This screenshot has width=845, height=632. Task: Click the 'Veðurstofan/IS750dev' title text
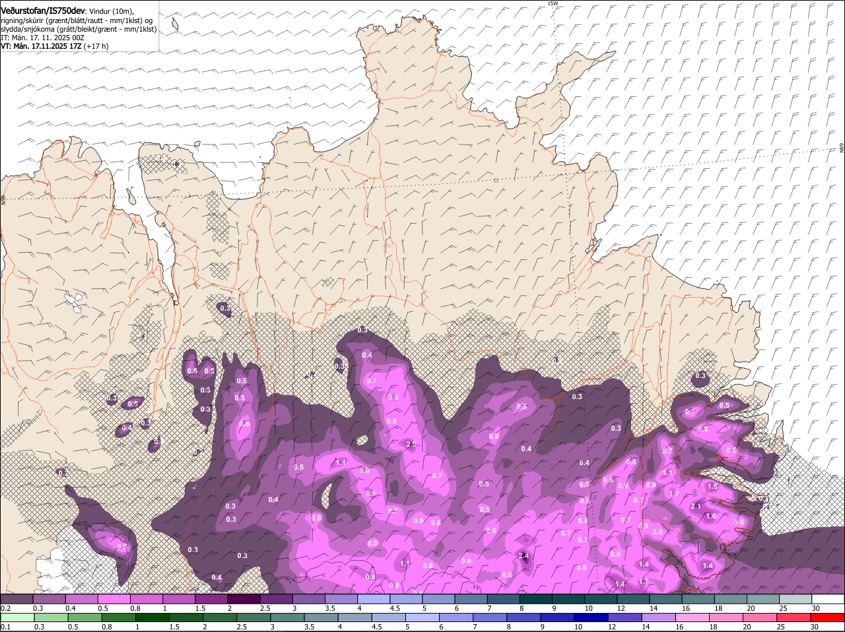(x=43, y=11)
